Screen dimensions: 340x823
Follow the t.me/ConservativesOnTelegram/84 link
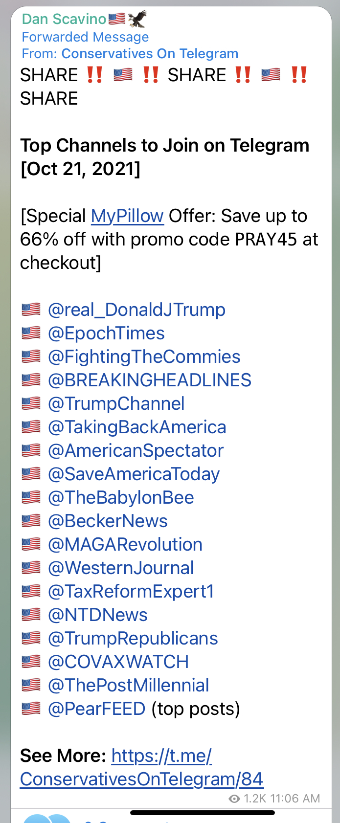point(142,768)
